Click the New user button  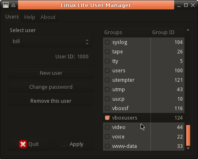51,73
